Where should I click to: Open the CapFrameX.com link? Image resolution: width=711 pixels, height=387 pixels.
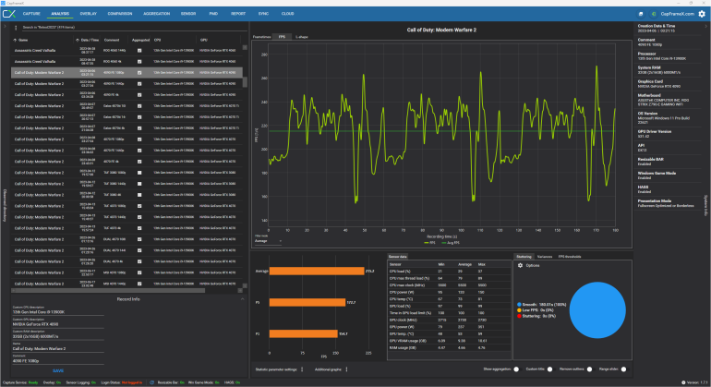click(677, 14)
